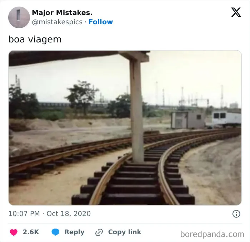This screenshot has width=250, height=242.
Task: Click the Reply button text
Action: pos(74,232)
